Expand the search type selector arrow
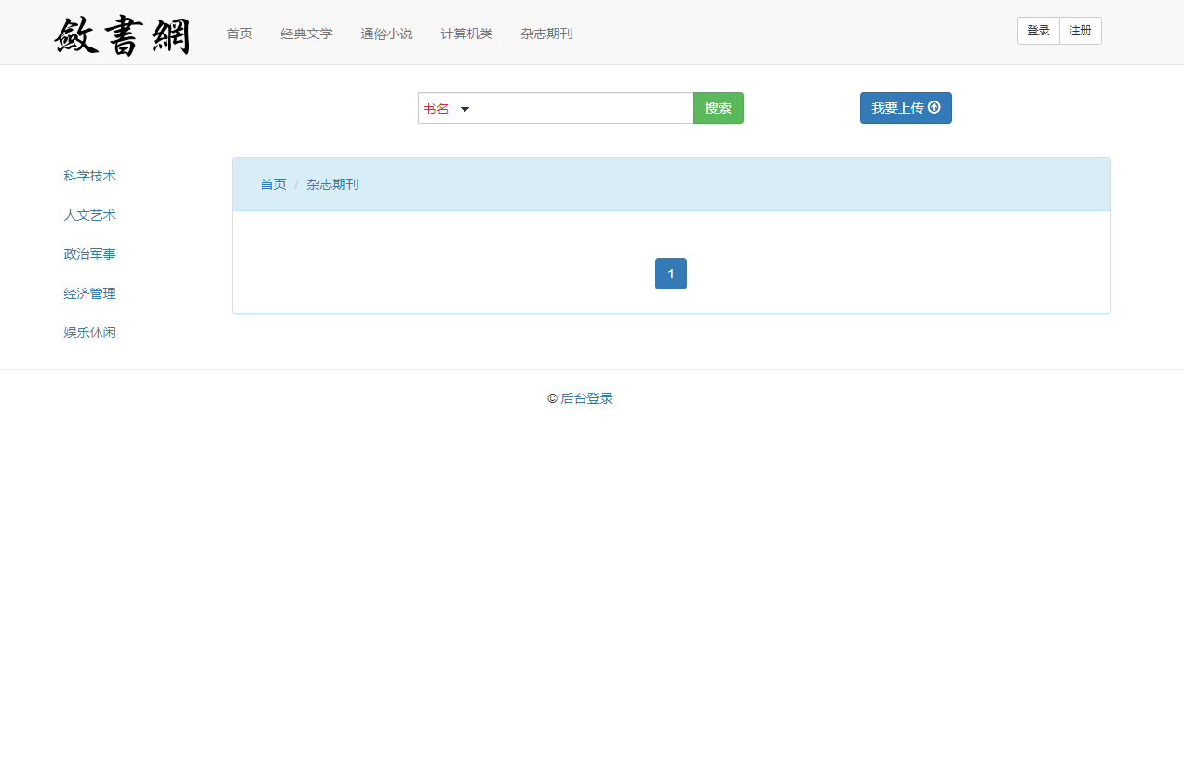 [x=465, y=109]
